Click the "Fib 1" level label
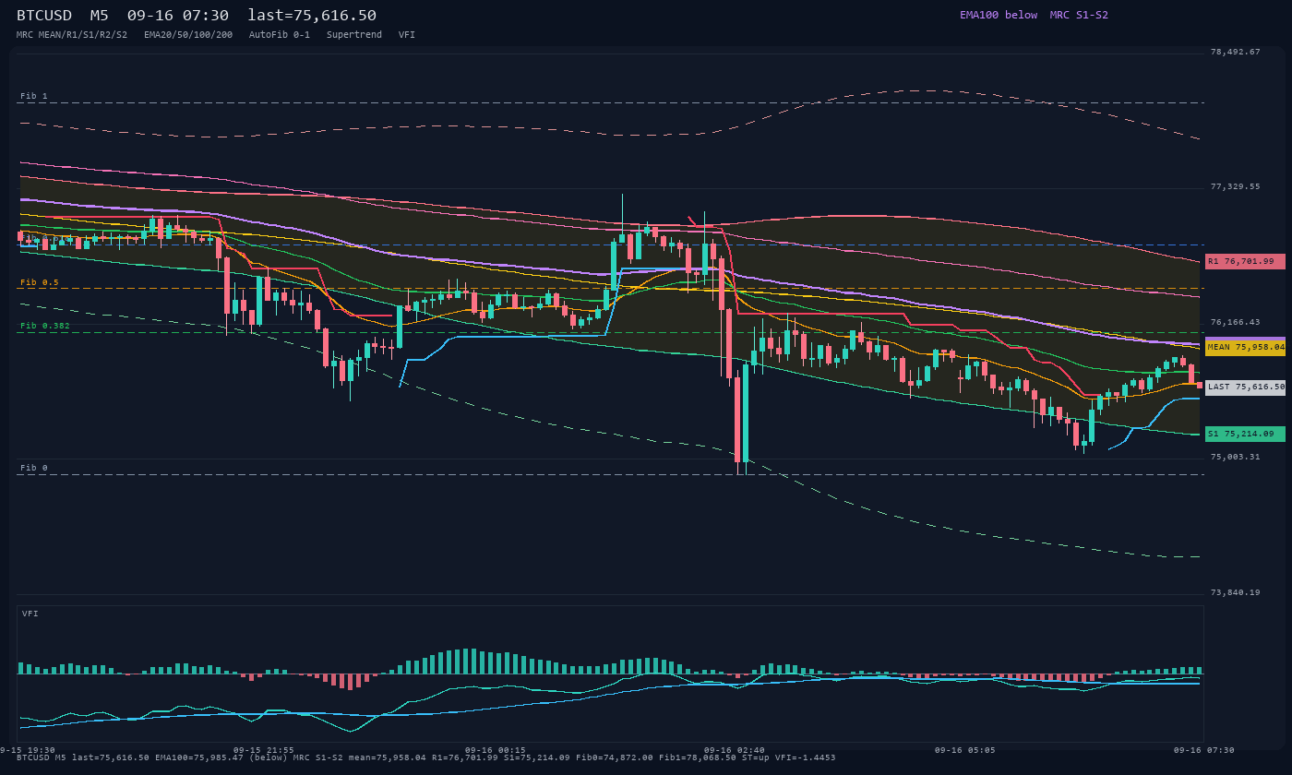1292x775 pixels. pyautogui.click(x=34, y=96)
